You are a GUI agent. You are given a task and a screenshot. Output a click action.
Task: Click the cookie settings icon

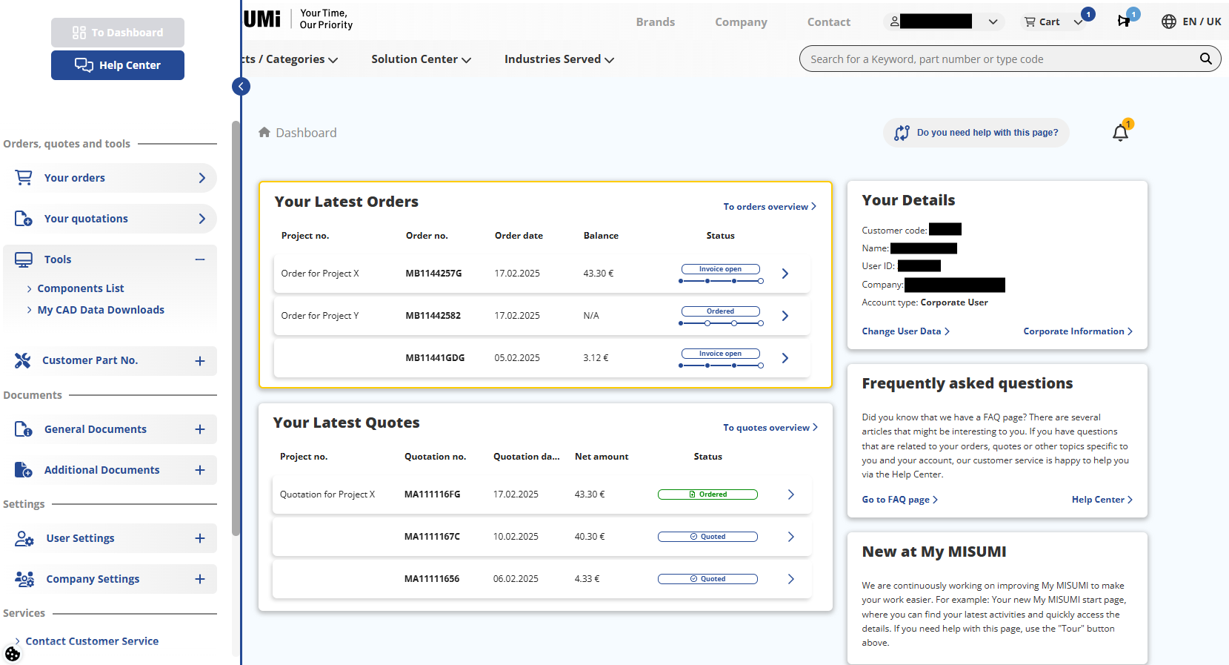(x=13, y=654)
